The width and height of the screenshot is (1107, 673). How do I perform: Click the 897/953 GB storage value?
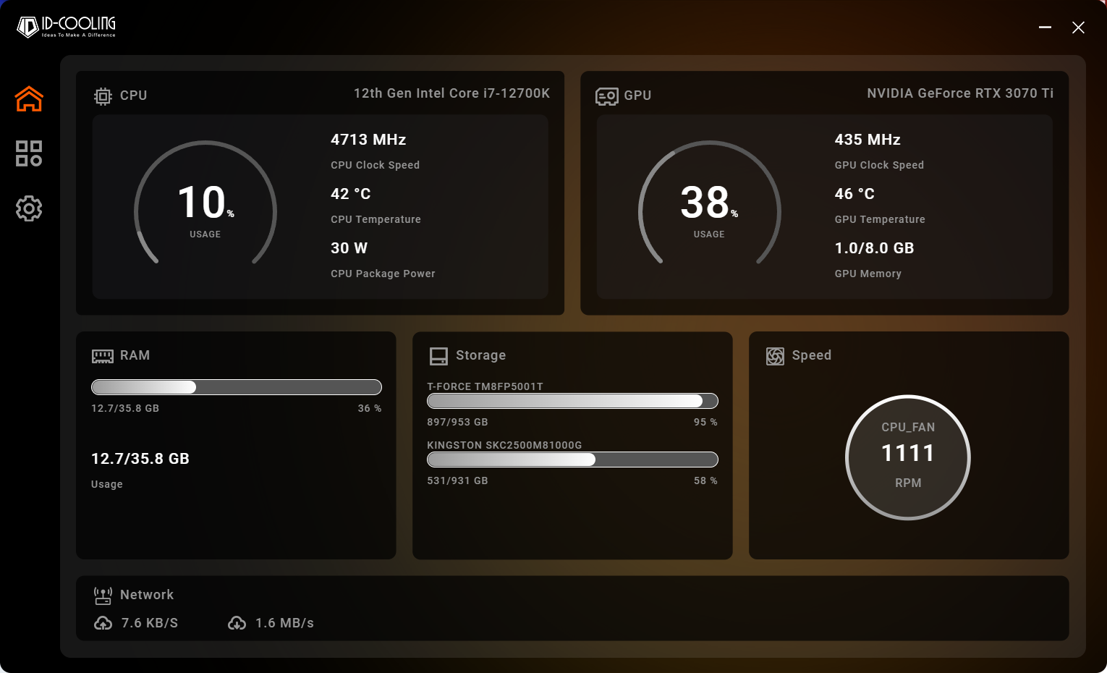457,422
